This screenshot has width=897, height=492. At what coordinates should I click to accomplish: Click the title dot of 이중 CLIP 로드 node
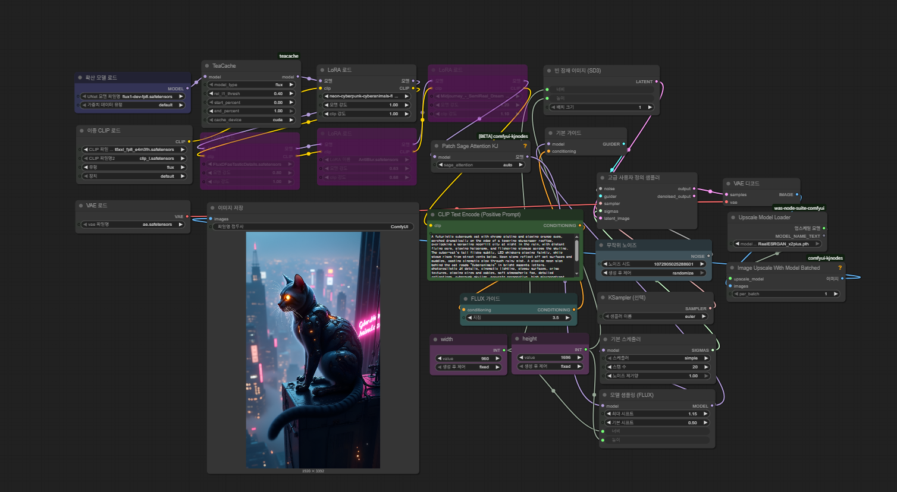81,130
